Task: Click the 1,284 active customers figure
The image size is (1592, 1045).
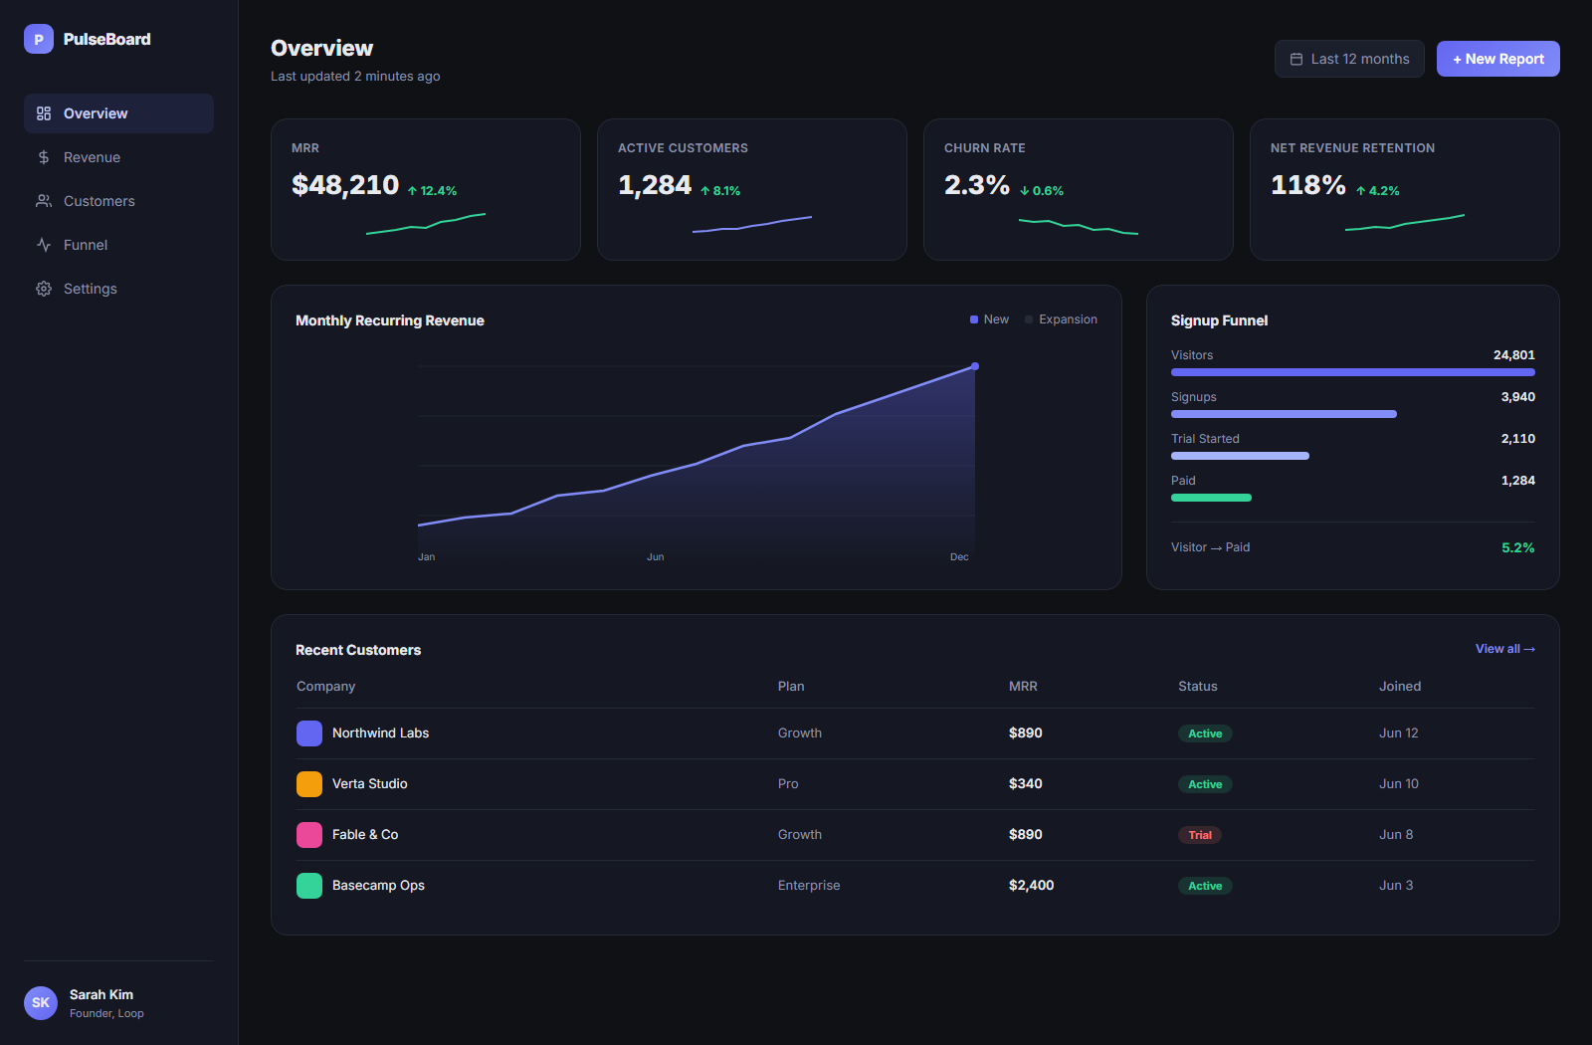Action: (655, 185)
